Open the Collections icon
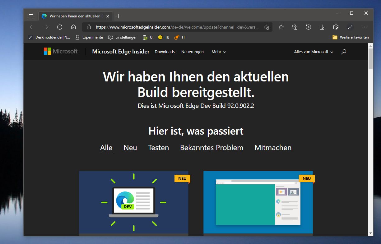This screenshot has height=244, width=381. point(295,27)
